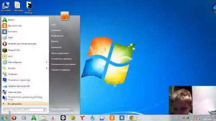Screen dimensions: 216x121
Task: Open Документы in Start menu
Action: [x=56, y=30]
